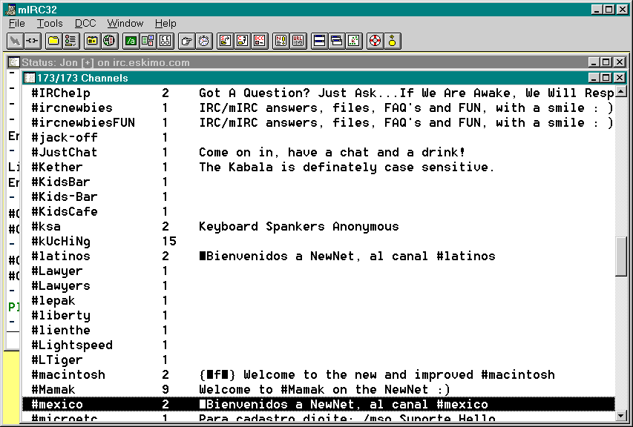633x427 pixels.
Task: Select the #KidsBar channel
Action: point(318,182)
